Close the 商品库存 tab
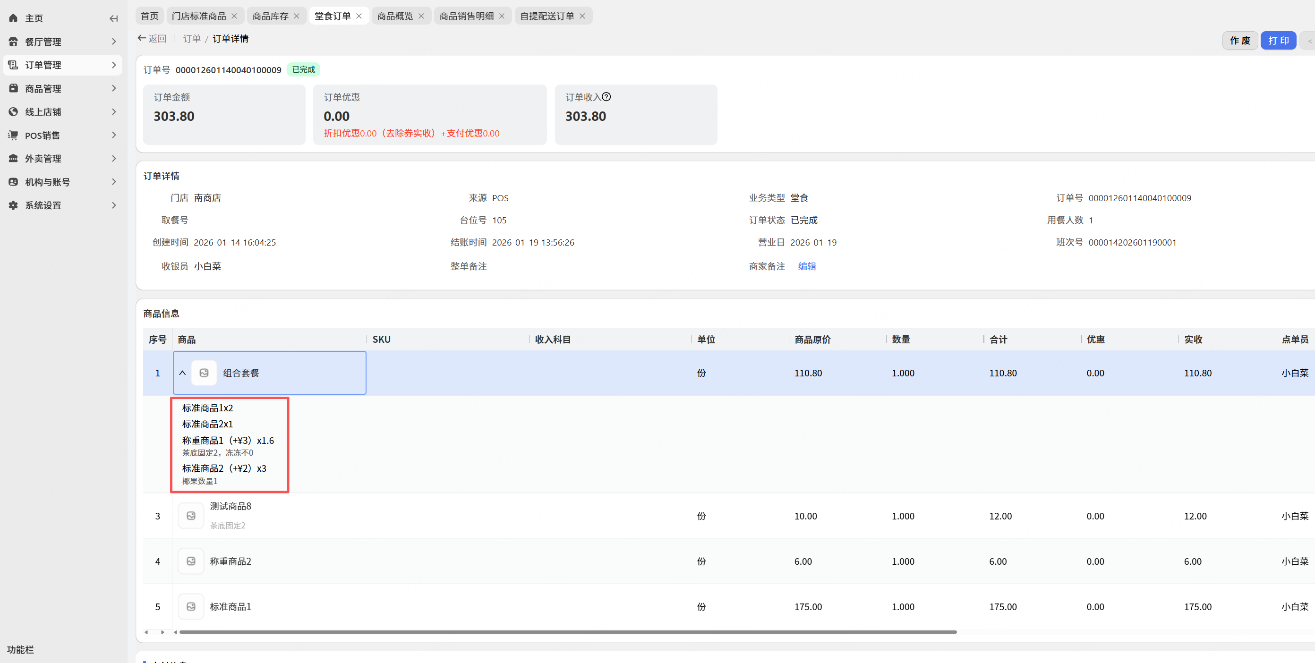Viewport: 1315px width, 663px height. click(297, 16)
